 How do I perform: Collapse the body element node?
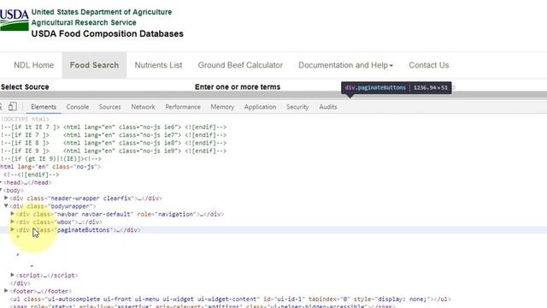coord(1,190)
